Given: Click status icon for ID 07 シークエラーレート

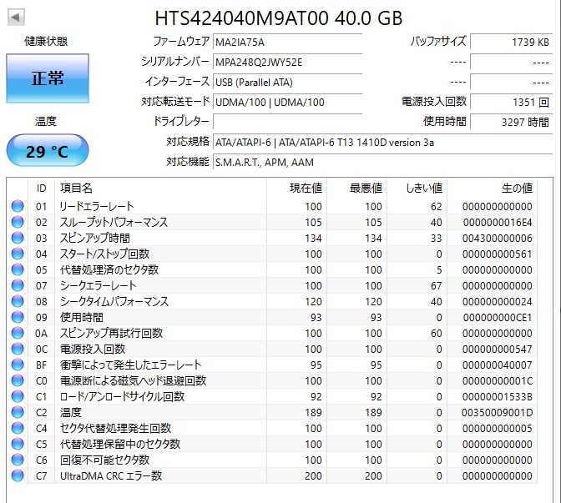Looking at the screenshot, I should 18,285.
